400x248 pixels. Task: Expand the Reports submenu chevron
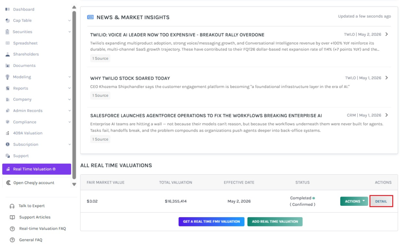coord(70,88)
